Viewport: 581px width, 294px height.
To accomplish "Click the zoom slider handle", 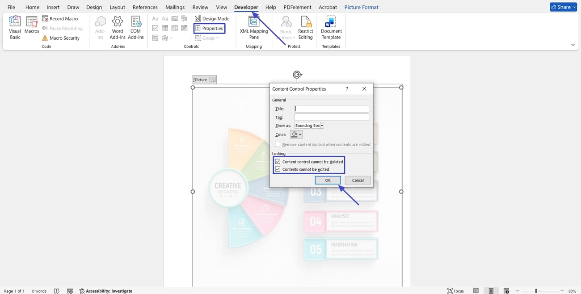I will click(x=536, y=291).
